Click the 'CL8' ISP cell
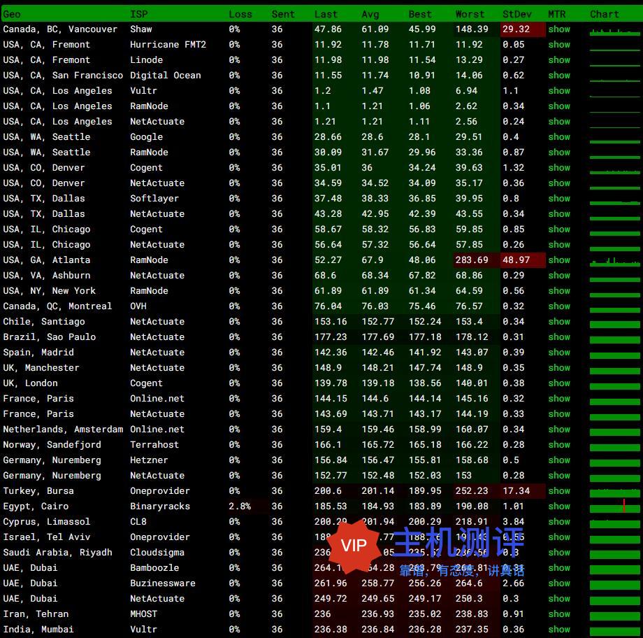The height and width of the screenshot is (638, 643). (138, 522)
